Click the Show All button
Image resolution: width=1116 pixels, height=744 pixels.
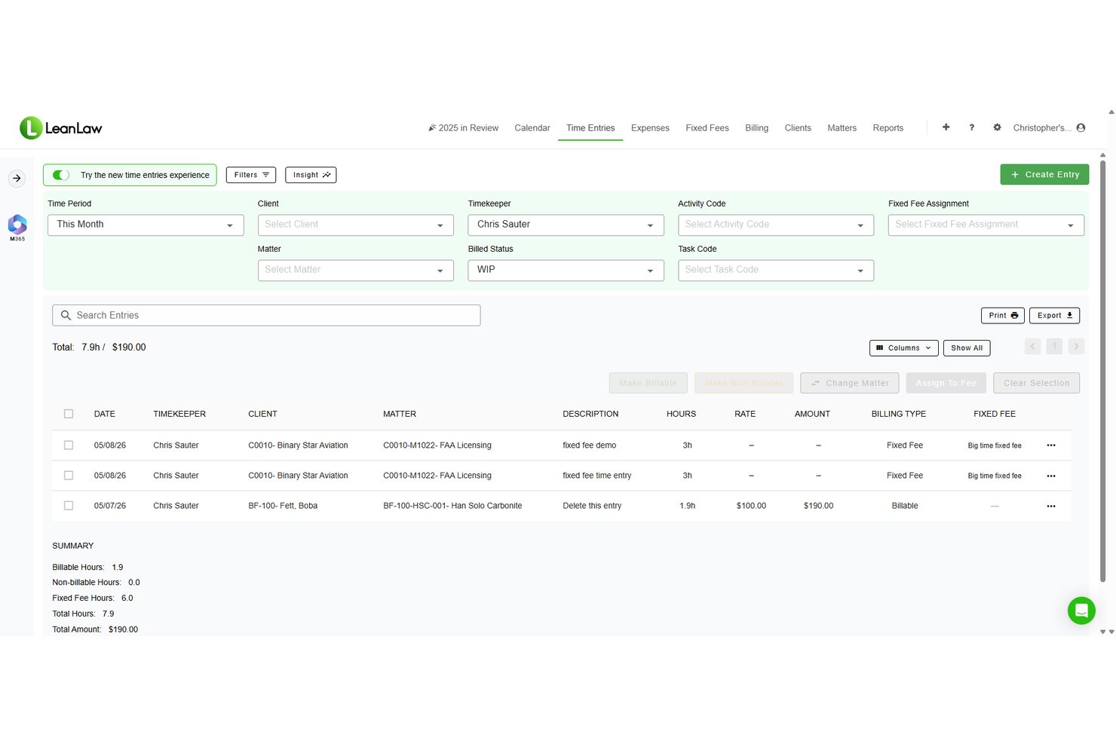(967, 348)
